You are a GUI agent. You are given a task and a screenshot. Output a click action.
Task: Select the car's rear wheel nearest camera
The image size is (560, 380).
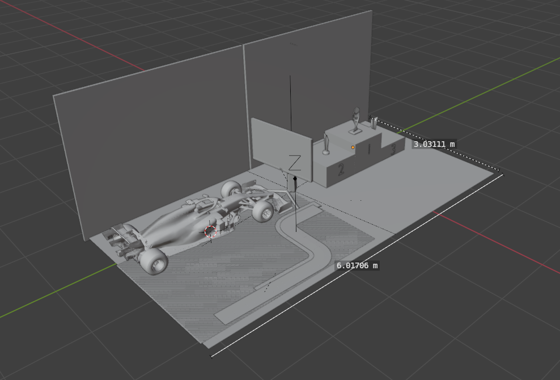pyautogui.click(x=154, y=260)
